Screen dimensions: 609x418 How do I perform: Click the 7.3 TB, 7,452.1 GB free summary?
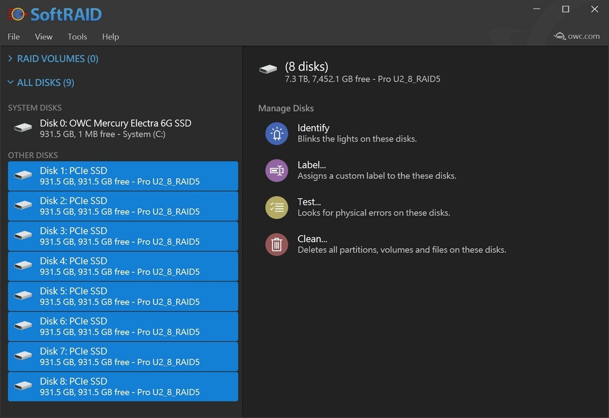click(362, 79)
